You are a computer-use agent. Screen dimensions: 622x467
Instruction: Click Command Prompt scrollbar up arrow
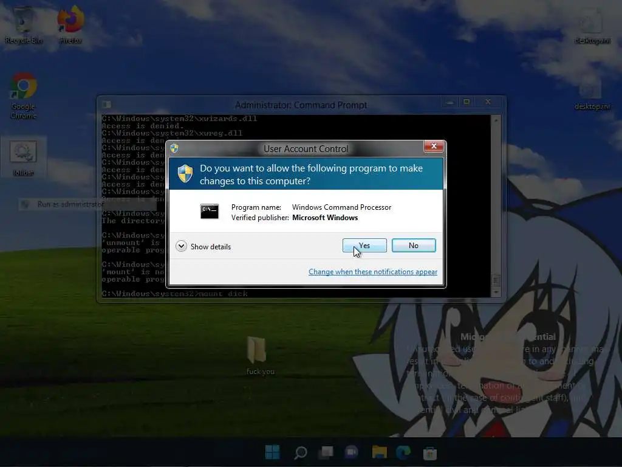(496, 119)
